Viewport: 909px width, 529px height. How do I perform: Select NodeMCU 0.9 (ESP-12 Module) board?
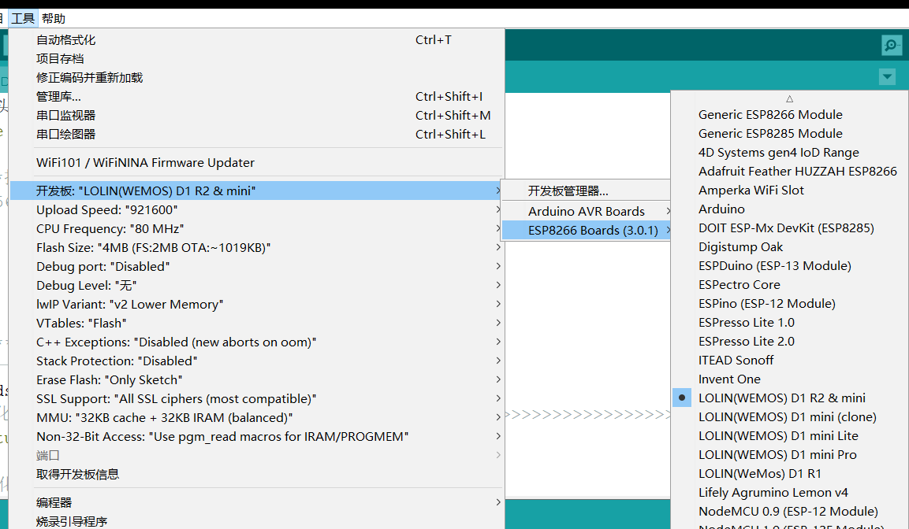(789, 512)
